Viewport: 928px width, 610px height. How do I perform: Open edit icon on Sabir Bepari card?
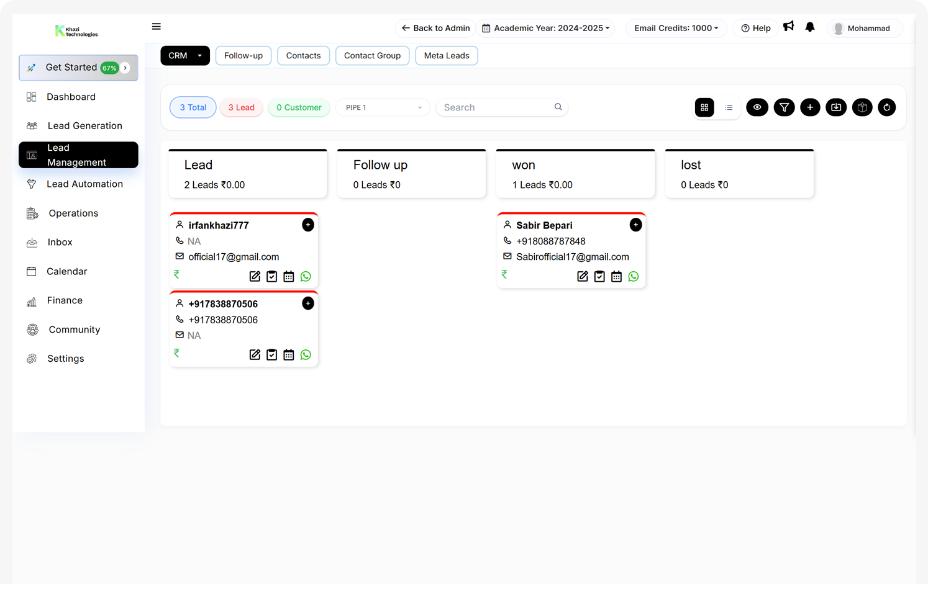point(583,277)
